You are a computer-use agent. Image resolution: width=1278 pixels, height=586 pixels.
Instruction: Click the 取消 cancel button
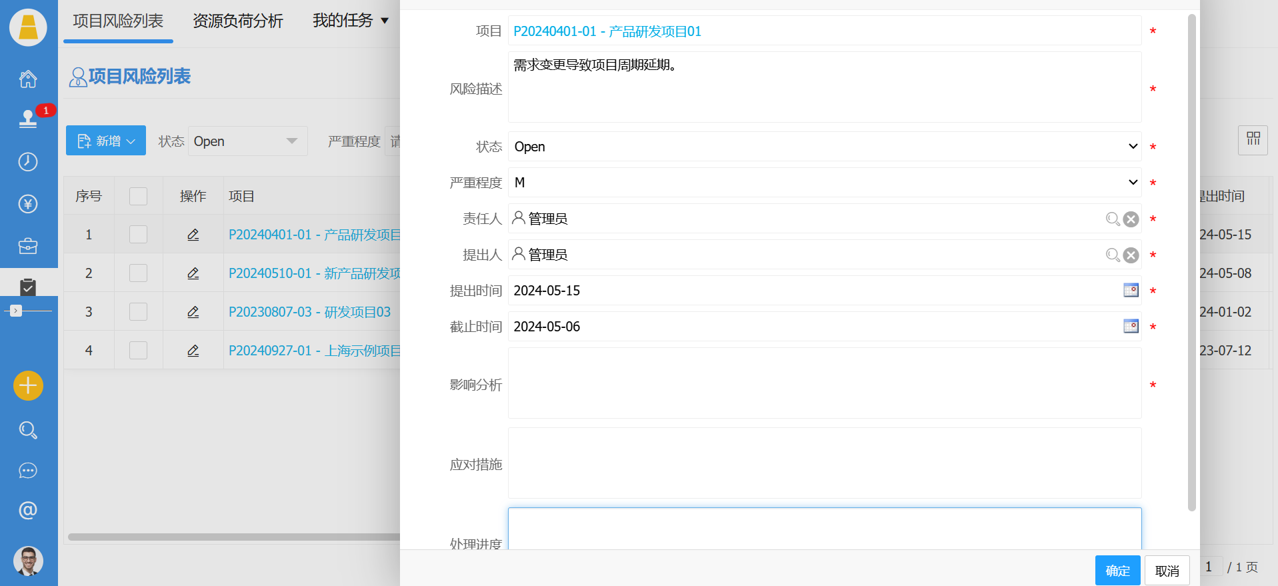point(1167,571)
